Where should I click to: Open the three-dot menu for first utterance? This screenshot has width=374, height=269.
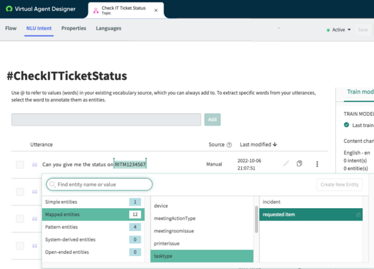[x=317, y=164]
